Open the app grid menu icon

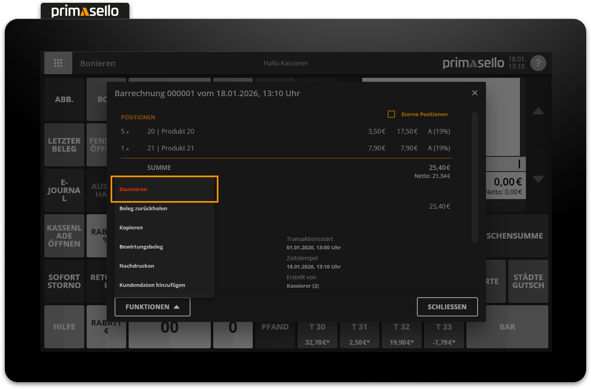click(58, 63)
